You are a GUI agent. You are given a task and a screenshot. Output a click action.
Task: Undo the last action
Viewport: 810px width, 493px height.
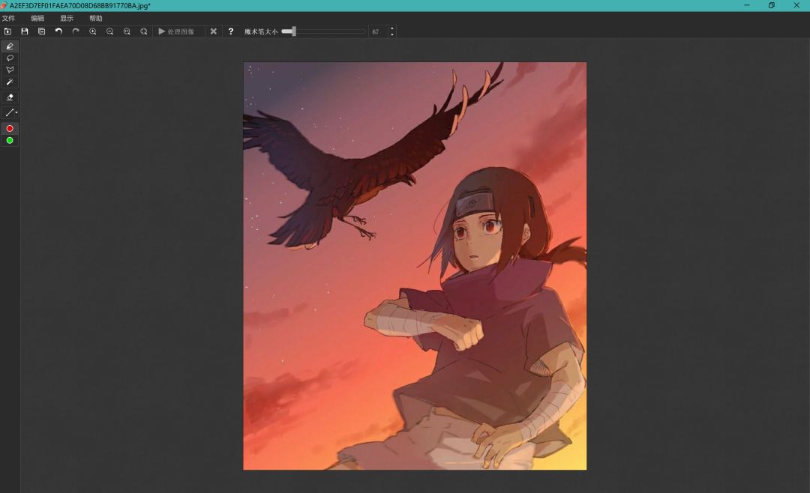coord(58,31)
